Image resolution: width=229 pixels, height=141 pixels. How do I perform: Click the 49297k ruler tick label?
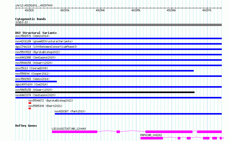coord(207,10)
